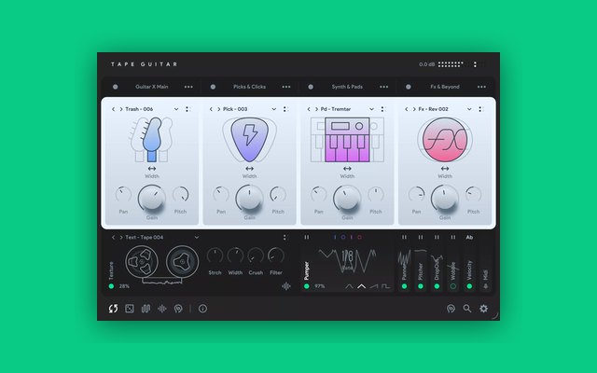Click the Pitch knob on Fx - Rev 002 card
This screenshot has width=597, height=373.
(473, 195)
